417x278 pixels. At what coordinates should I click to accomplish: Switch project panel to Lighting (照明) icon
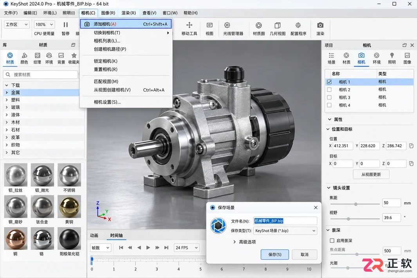[x=392, y=55]
